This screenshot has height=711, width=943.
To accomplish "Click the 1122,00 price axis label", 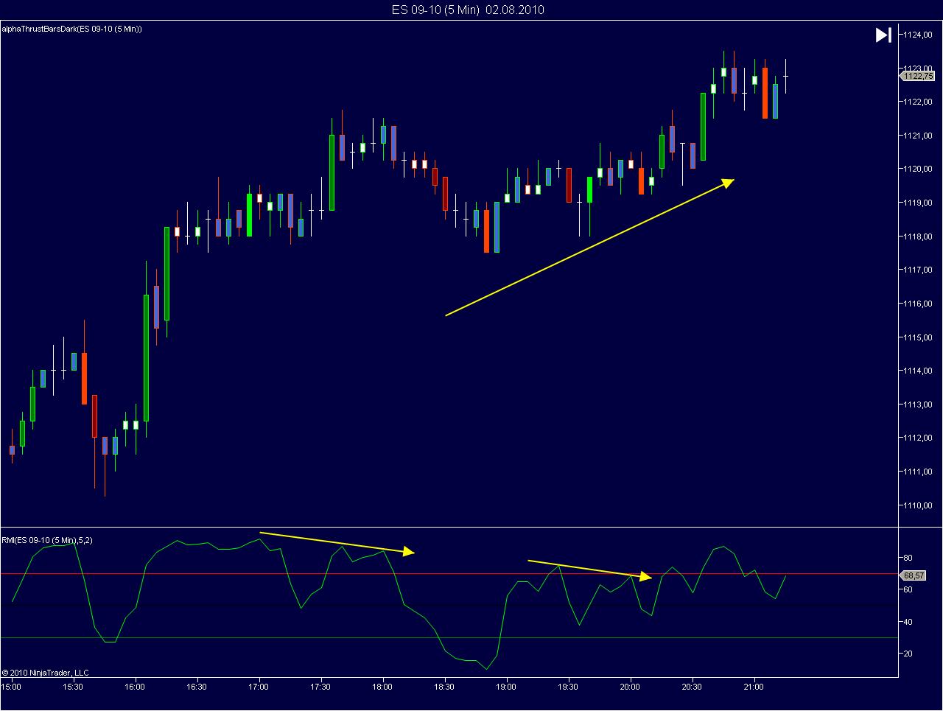I will pos(919,102).
